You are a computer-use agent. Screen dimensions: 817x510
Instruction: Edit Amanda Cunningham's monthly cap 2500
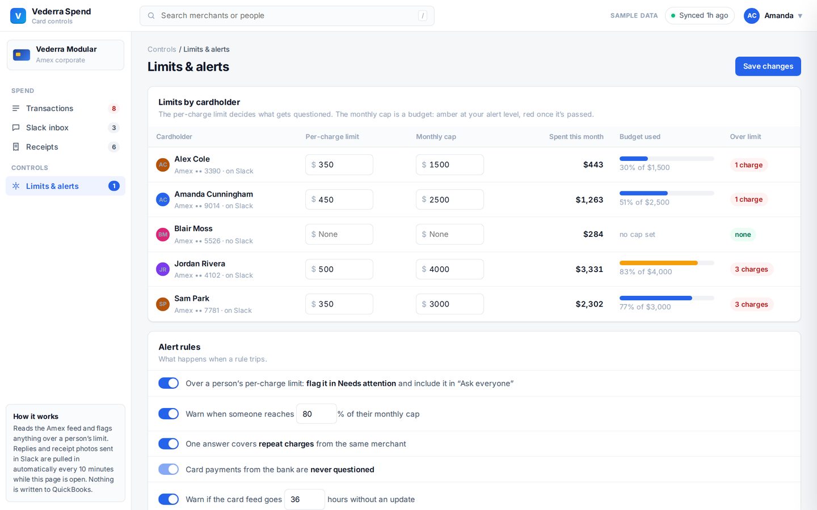point(450,199)
